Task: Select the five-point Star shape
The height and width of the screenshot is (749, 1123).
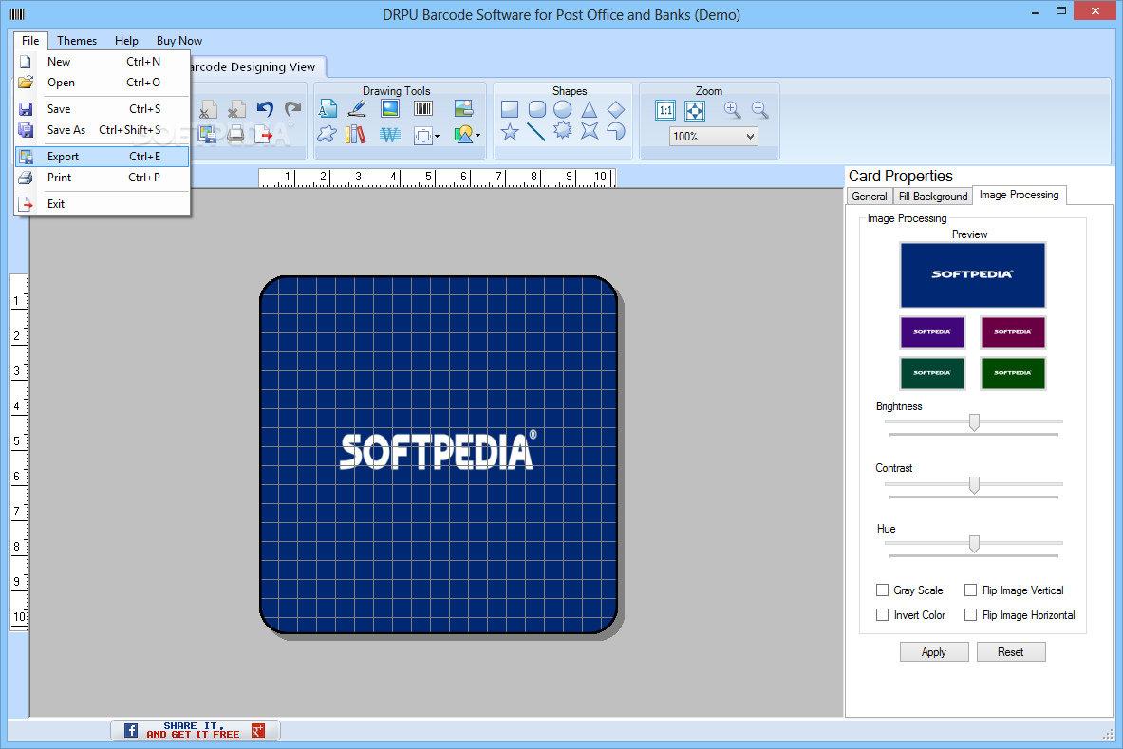Action: pos(509,132)
